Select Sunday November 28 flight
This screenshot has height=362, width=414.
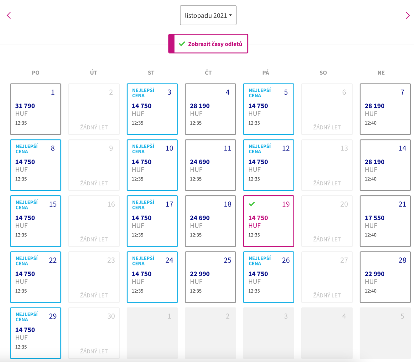pyautogui.click(x=385, y=277)
